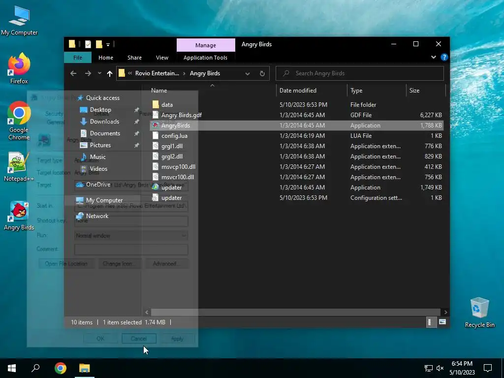Image resolution: width=504 pixels, height=378 pixels.
Task: Click Rovio Entertainment breadcrumb in address bar
Action: [x=157, y=73]
